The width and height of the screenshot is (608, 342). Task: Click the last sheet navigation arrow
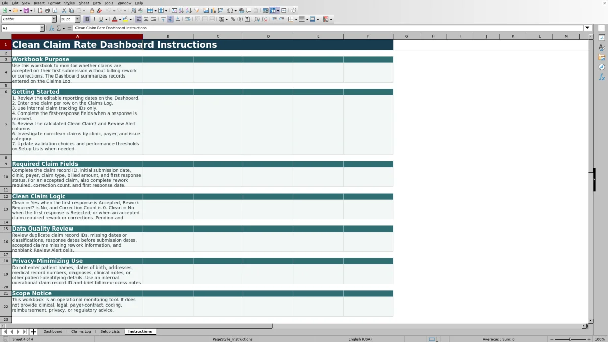pyautogui.click(x=24, y=332)
